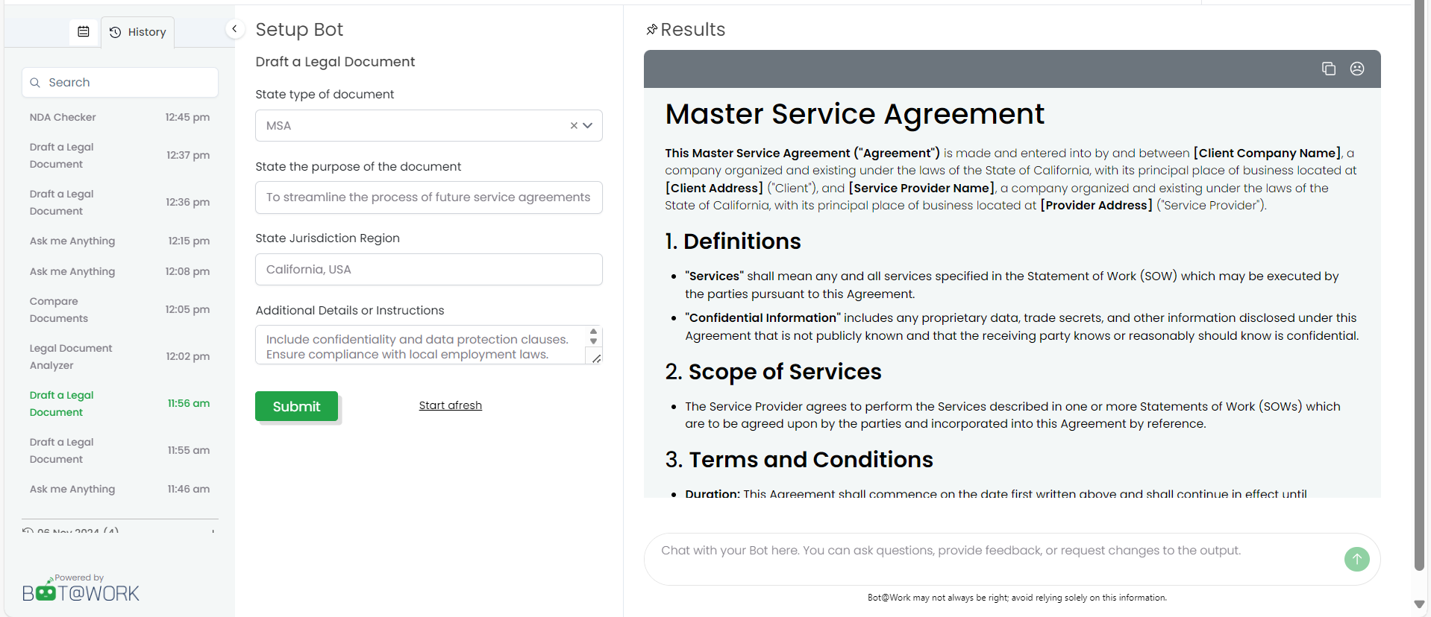
Task: Switch to the History tab
Action: [x=138, y=32]
